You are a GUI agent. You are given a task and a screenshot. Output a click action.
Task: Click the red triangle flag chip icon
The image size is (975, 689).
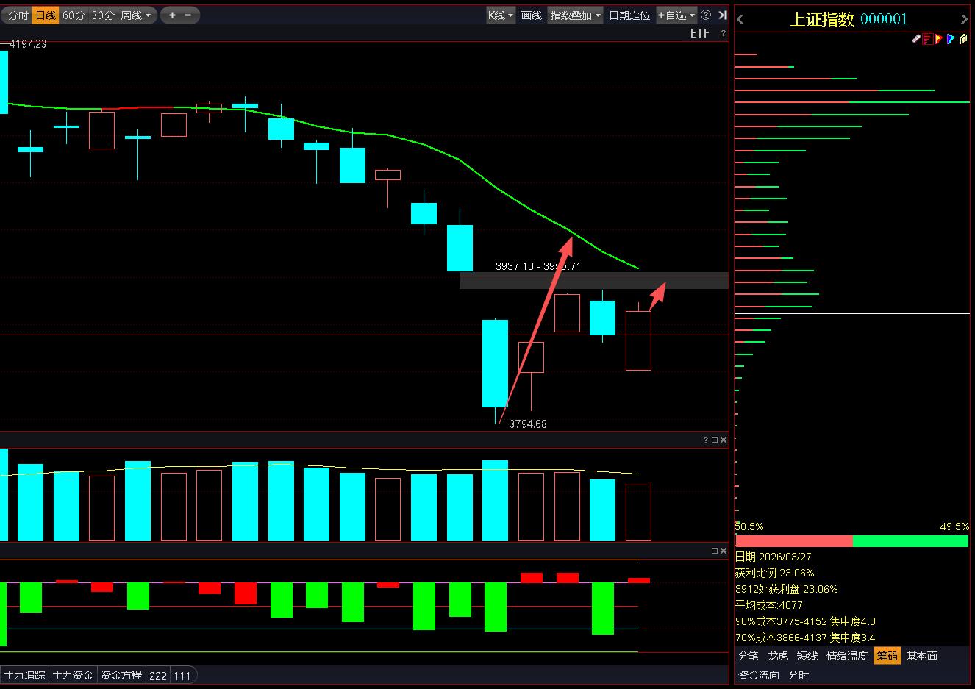point(939,39)
